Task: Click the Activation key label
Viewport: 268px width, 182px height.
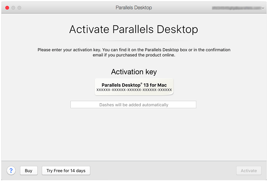Action: (x=134, y=72)
